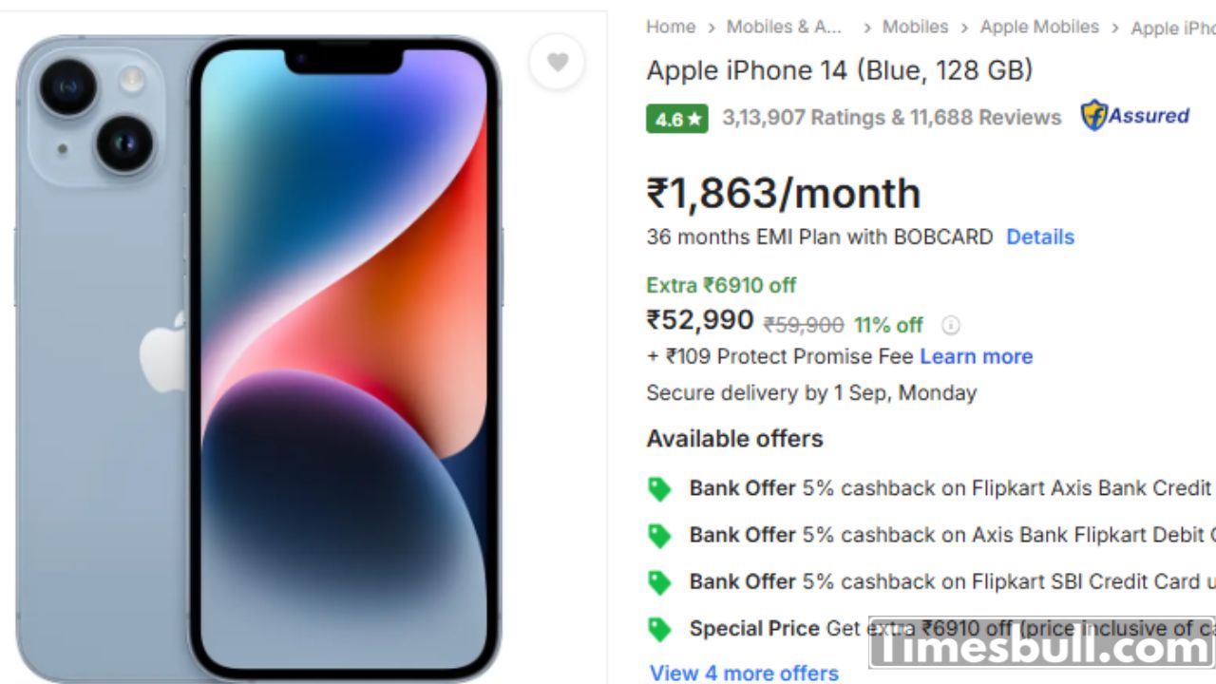This screenshot has width=1216, height=684.
Task: Click the 4.6 star rating badge
Action: (x=676, y=119)
